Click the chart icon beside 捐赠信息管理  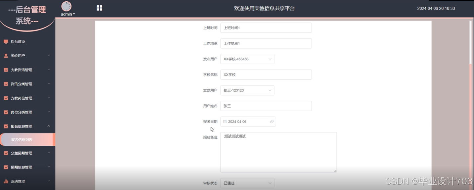pos(6,167)
